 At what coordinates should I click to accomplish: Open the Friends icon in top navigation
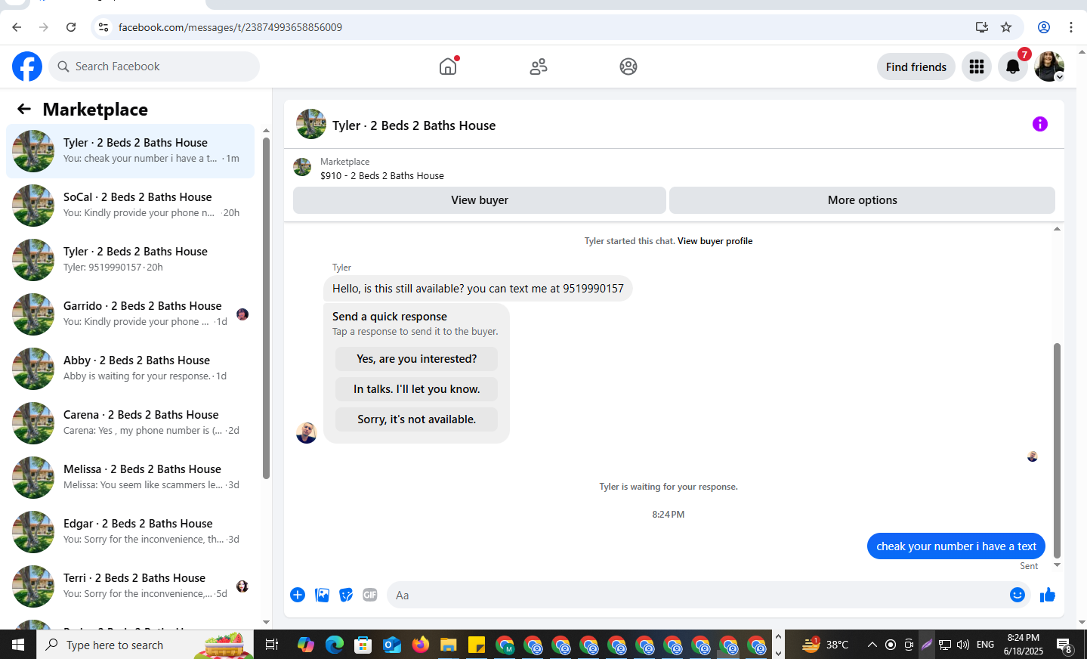click(539, 67)
